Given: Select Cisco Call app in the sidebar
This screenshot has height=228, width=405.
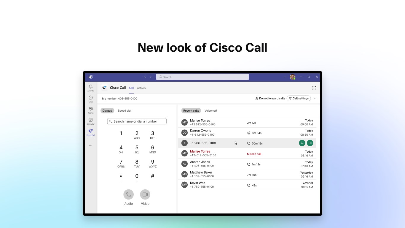Looking at the screenshot, I should coord(90,132).
